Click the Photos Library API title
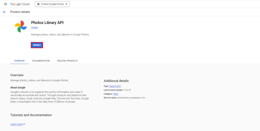Image resolution: width=260 pixels, height=131 pixels. [47, 22]
